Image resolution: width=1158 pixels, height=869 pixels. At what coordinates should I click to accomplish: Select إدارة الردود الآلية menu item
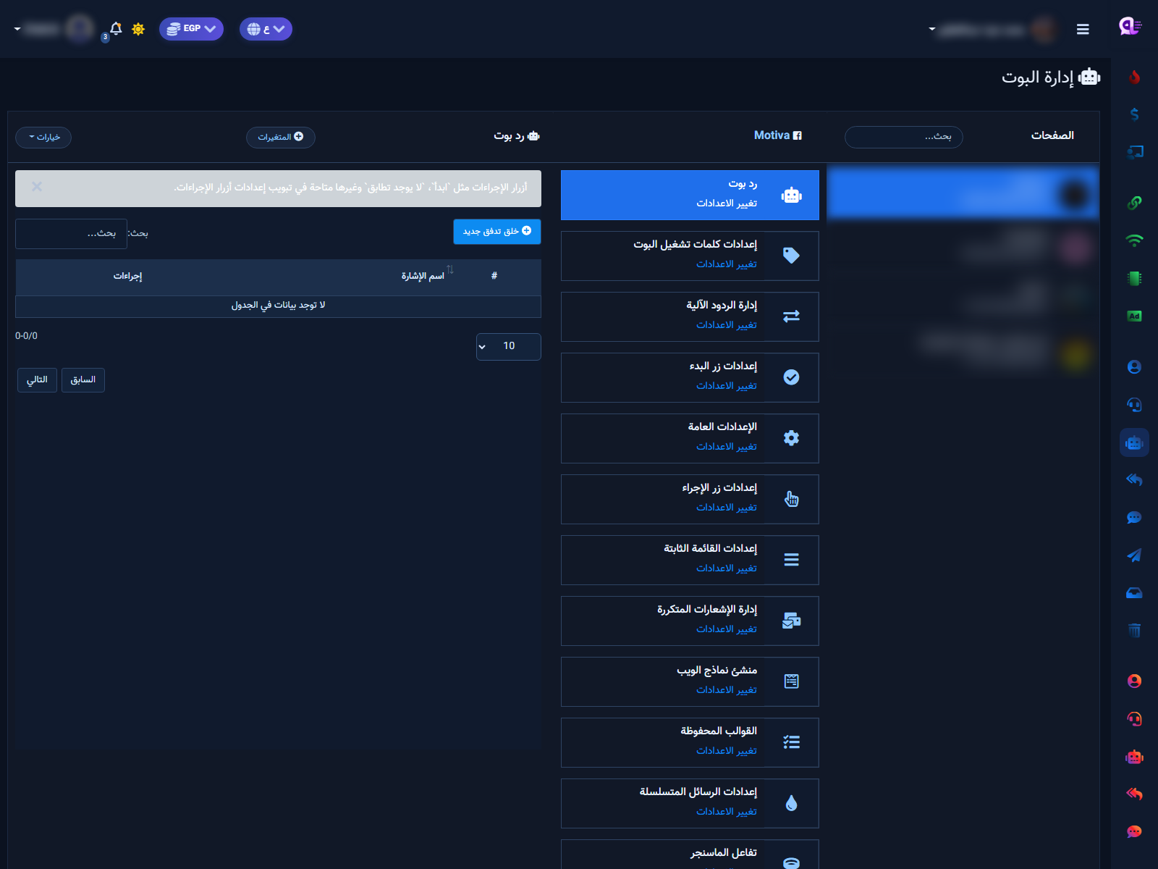690,316
